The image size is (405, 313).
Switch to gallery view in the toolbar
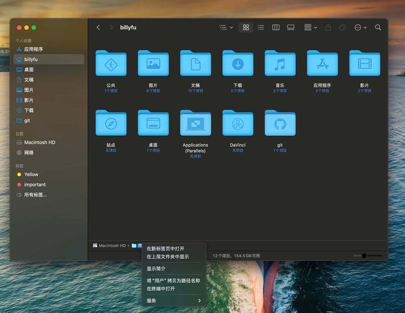(290, 27)
